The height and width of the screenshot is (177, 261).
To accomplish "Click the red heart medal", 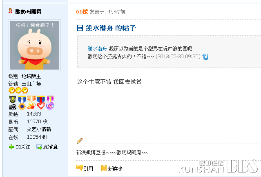I will (41, 103).
